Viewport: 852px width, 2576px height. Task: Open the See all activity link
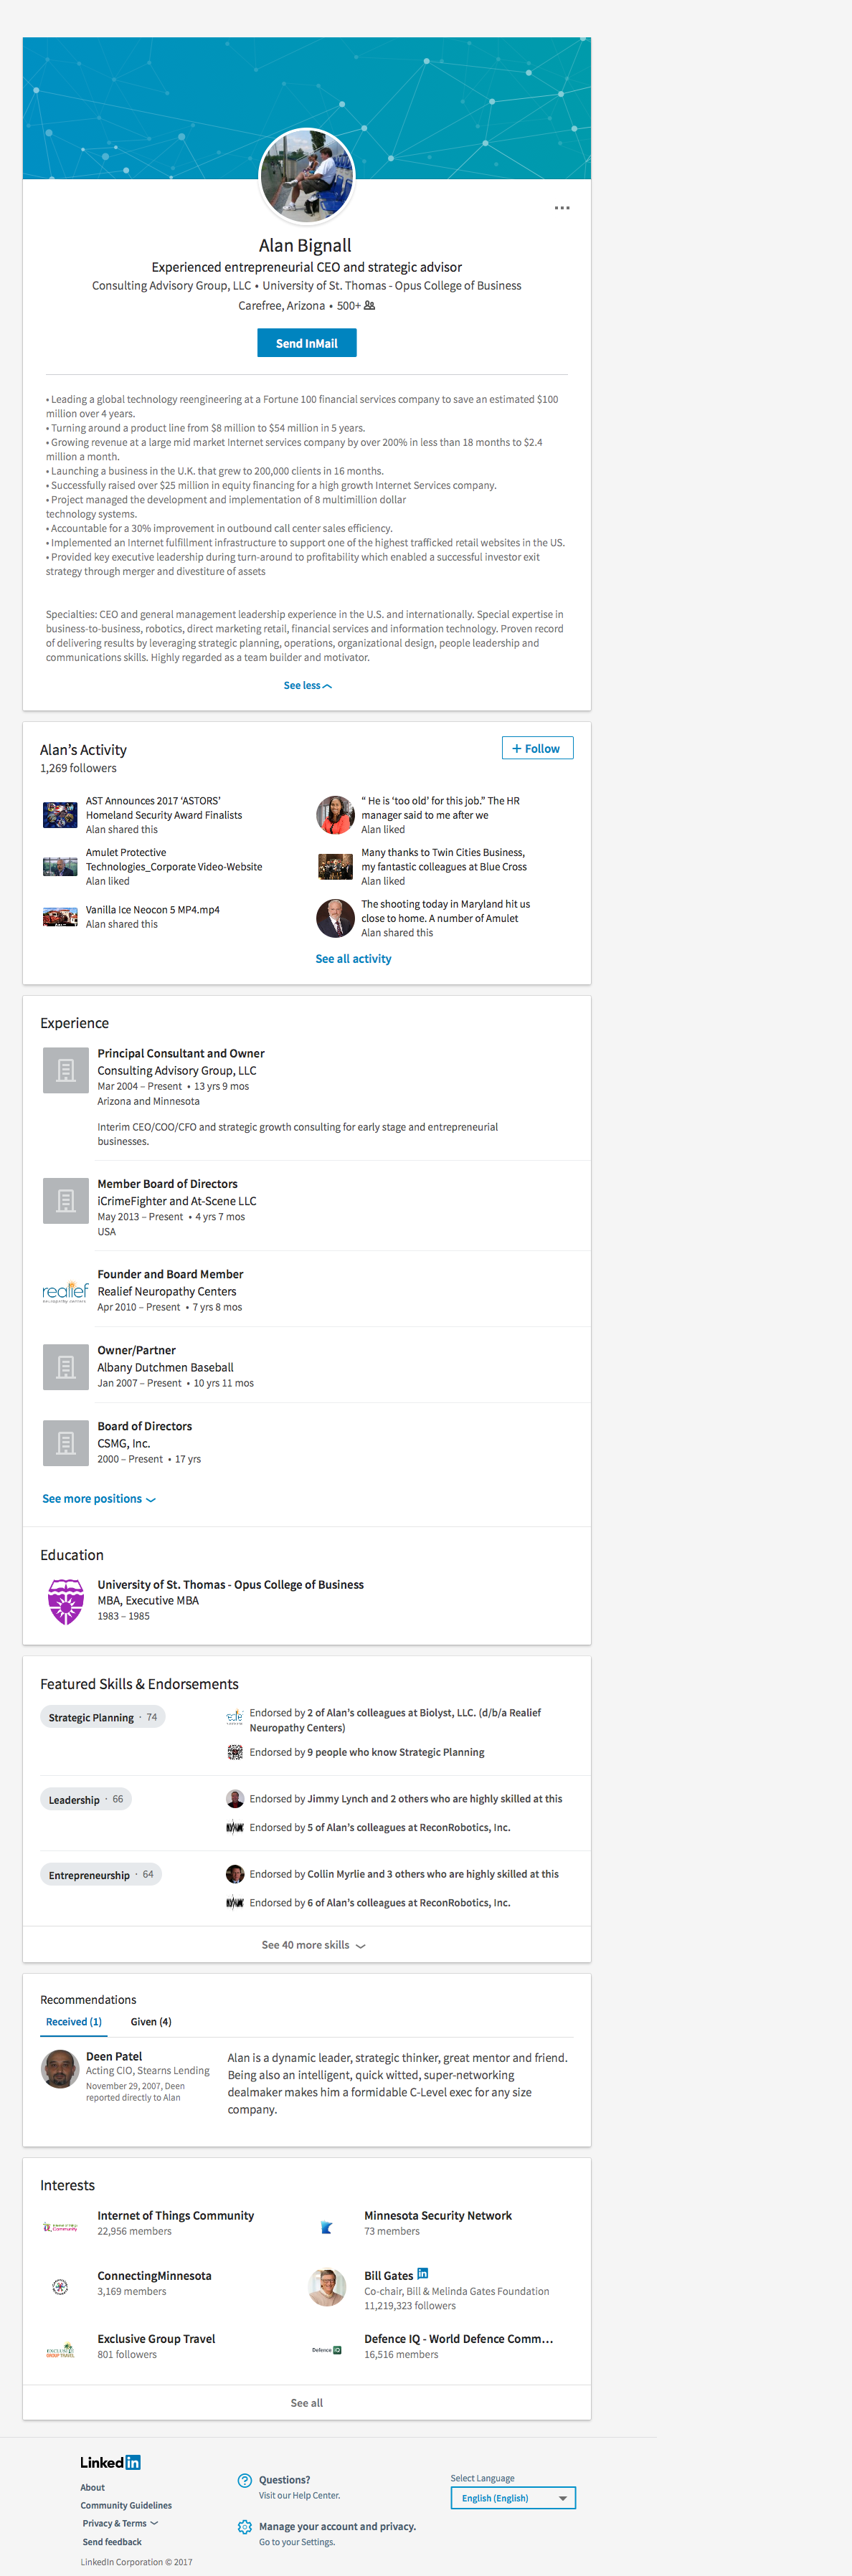353,958
